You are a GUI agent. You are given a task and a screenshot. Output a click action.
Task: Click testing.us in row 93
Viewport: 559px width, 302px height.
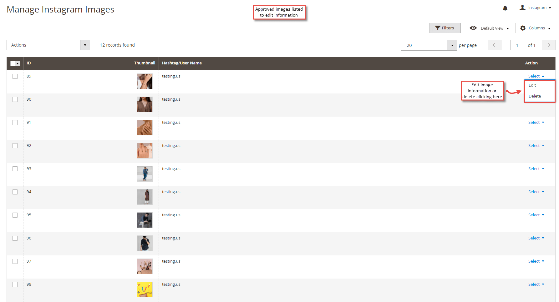pos(171,169)
